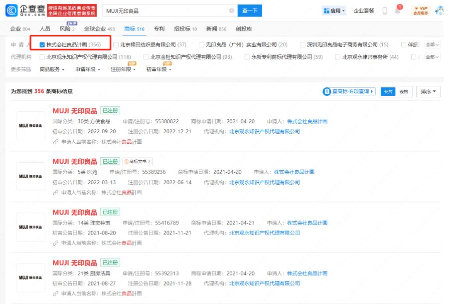Check 北京金杜知识产权代理有限公司 agency filter
This screenshot has height=304, width=453.
click(x=146, y=57)
